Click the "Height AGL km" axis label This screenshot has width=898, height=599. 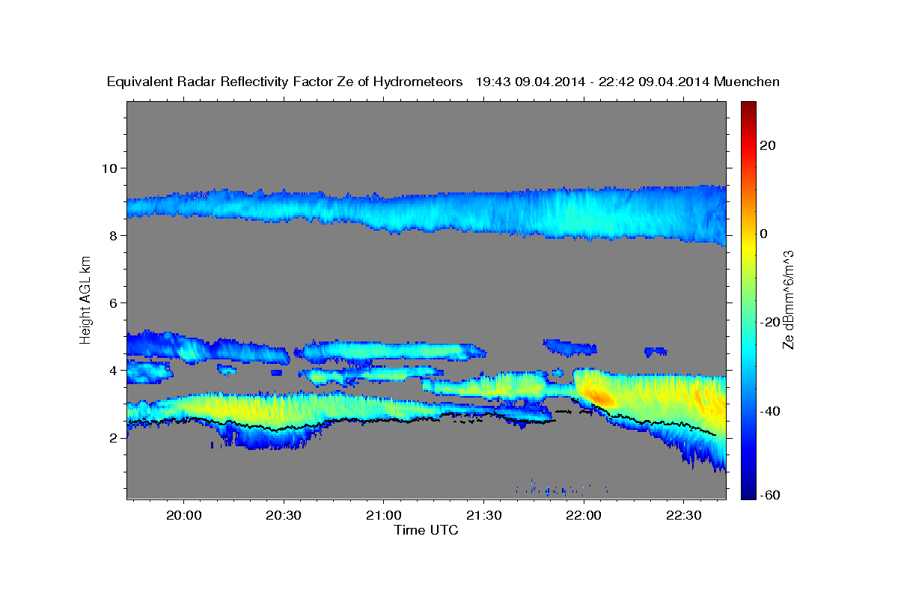[x=86, y=300]
